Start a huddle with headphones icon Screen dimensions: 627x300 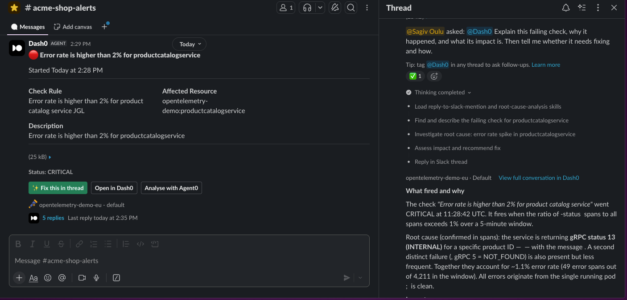[x=307, y=8]
